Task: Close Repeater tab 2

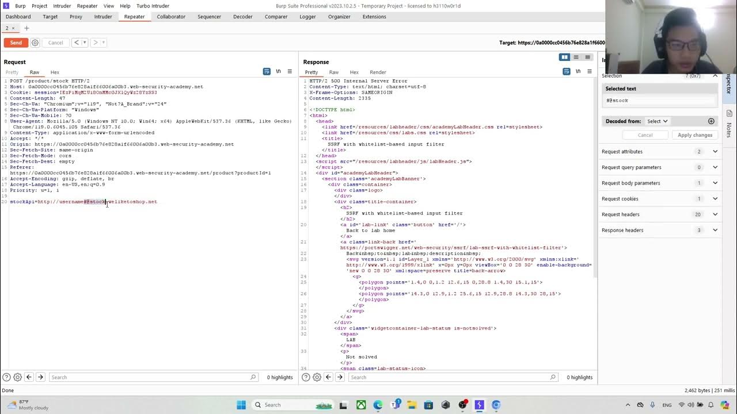Action: [x=13, y=28]
